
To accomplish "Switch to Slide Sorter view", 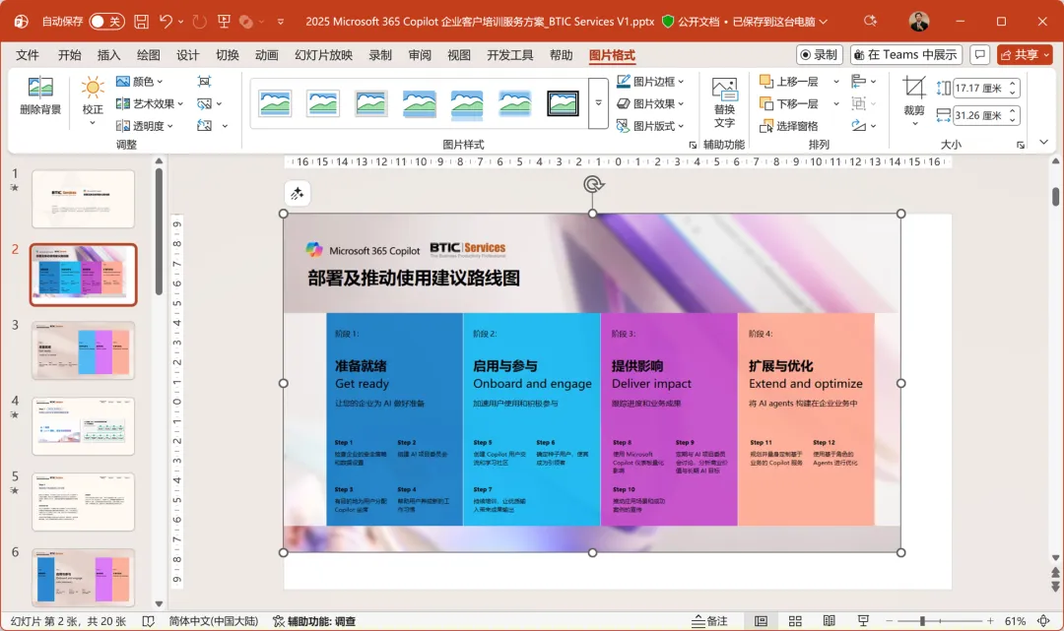I will click(795, 621).
